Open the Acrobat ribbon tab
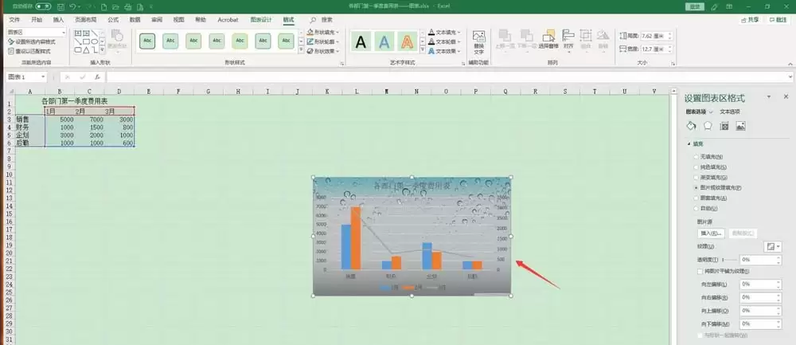Screen dimensions: 796x345 228,20
